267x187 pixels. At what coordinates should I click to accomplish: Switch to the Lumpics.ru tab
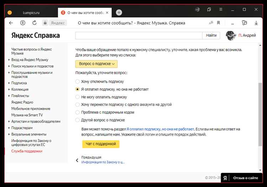(x=31, y=13)
